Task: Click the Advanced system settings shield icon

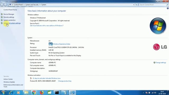Action: [x=2, y=23]
